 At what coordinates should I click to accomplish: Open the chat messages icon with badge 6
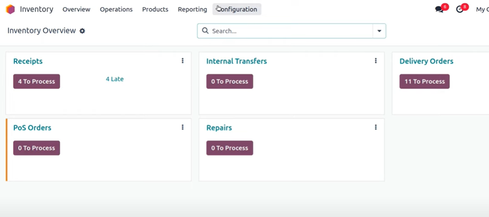tap(439, 10)
